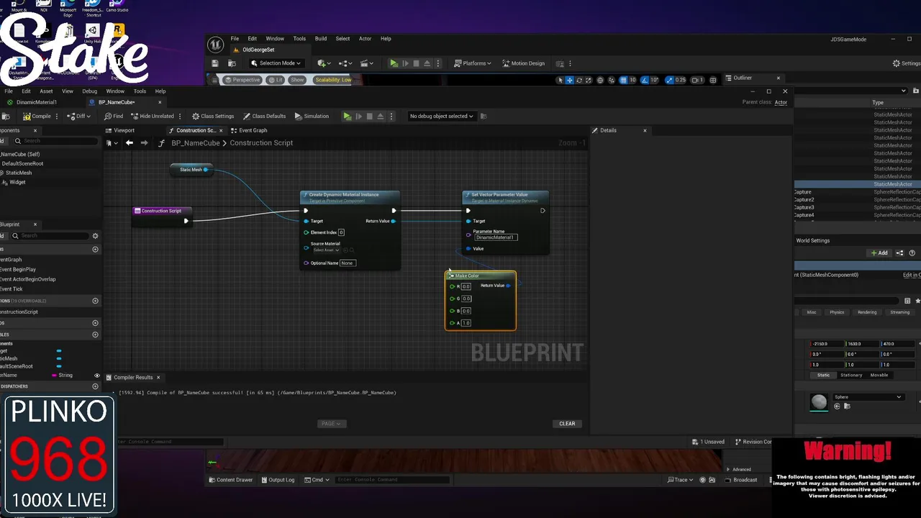Set mobility to Stationary
Image resolution: width=921 pixels, height=518 pixels.
coord(851,375)
